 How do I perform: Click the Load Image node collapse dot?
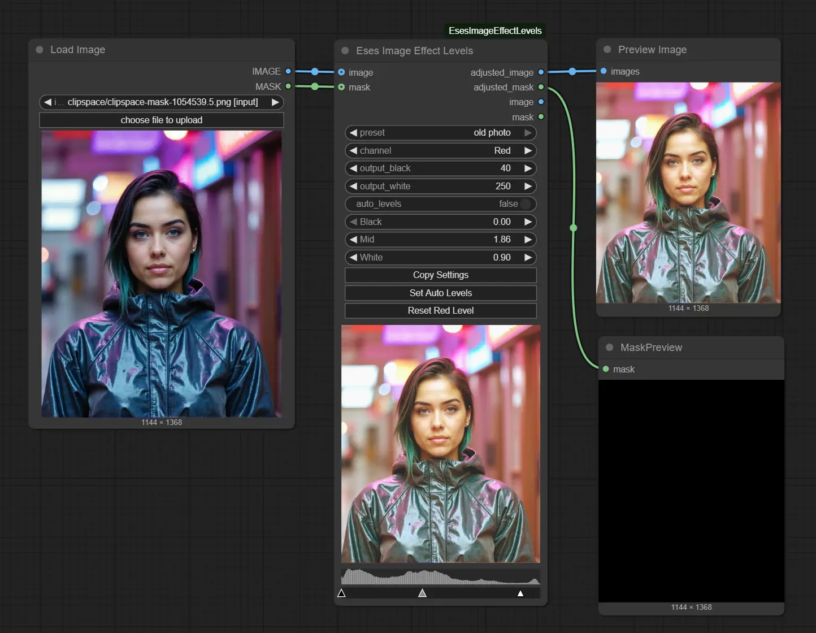coord(40,50)
